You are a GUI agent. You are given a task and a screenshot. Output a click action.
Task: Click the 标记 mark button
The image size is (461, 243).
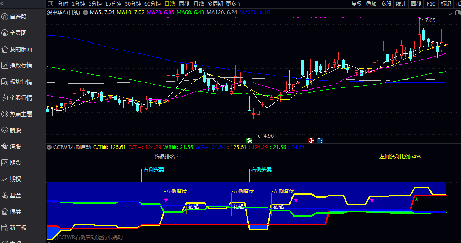(x=446, y=3)
